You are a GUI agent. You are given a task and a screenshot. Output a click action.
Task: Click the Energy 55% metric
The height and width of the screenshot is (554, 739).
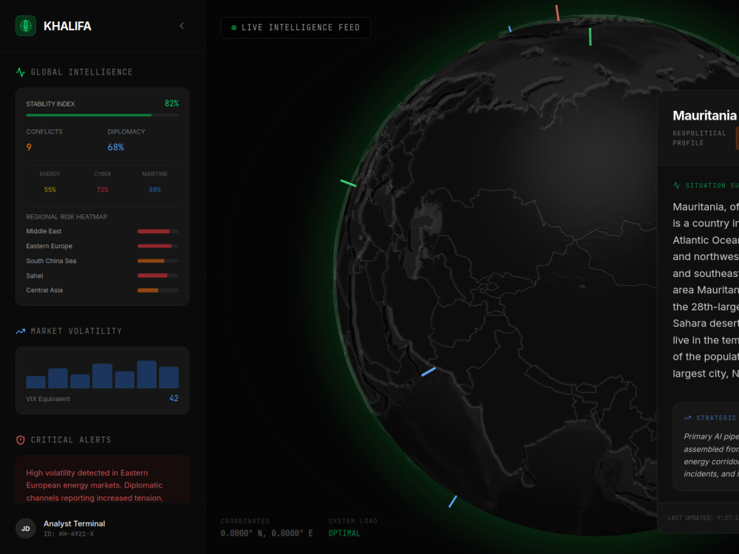pos(50,189)
